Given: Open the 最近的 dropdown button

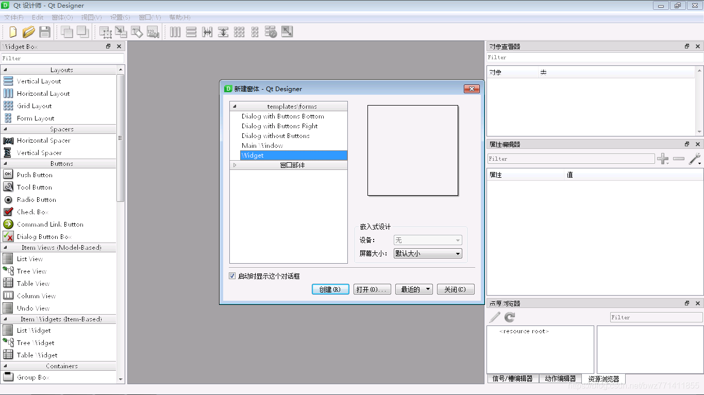Looking at the screenshot, I should [x=414, y=289].
